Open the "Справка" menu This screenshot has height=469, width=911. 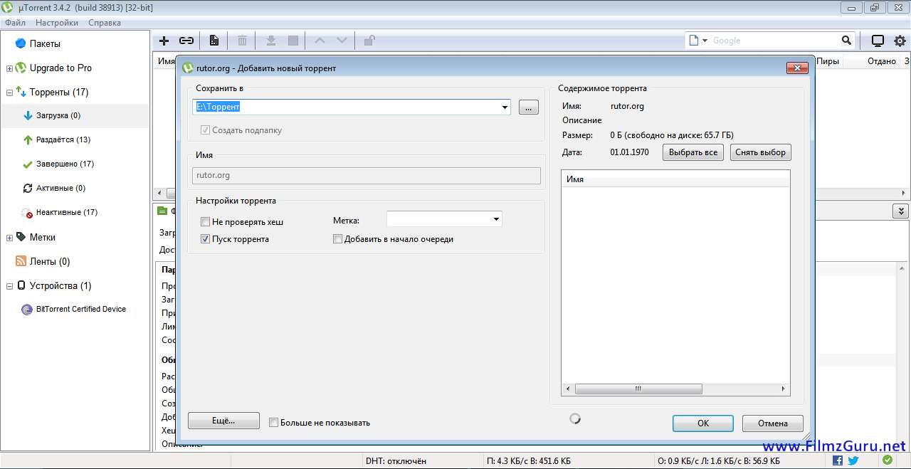pos(105,23)
